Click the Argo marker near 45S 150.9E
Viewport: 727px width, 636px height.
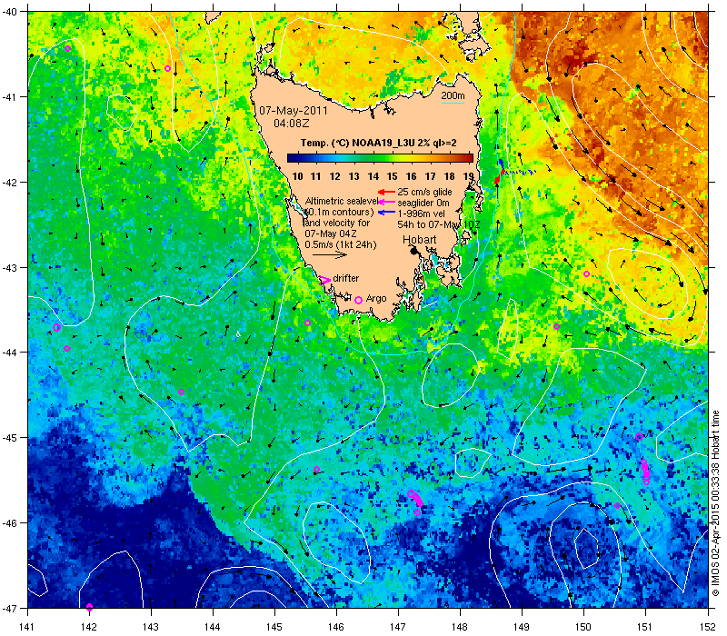click(640, 437)
